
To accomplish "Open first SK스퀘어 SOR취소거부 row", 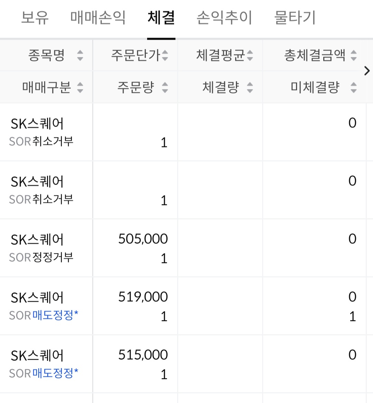I will pos(183,132).
